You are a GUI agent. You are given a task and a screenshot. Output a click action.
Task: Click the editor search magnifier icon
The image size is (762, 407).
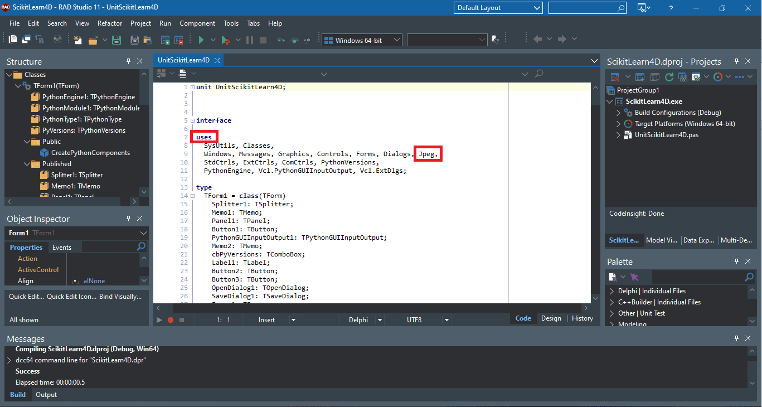point(539,74)
